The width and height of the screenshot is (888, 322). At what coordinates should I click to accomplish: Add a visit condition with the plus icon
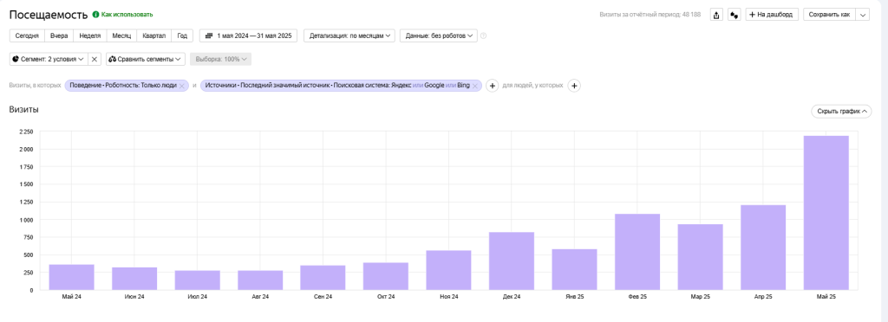coord(493,86)
